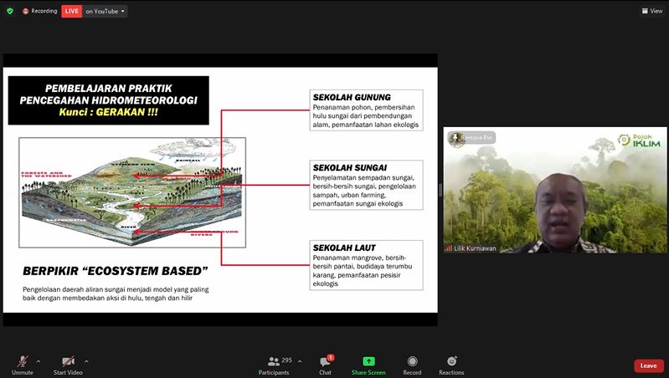Screen dimensions: 669x378
Task: Expand video options arrow beside Start Video
Action: (x=86, y=361)
